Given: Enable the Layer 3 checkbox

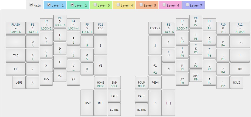Looking at the screenshot, I should (x=95, y=5).
